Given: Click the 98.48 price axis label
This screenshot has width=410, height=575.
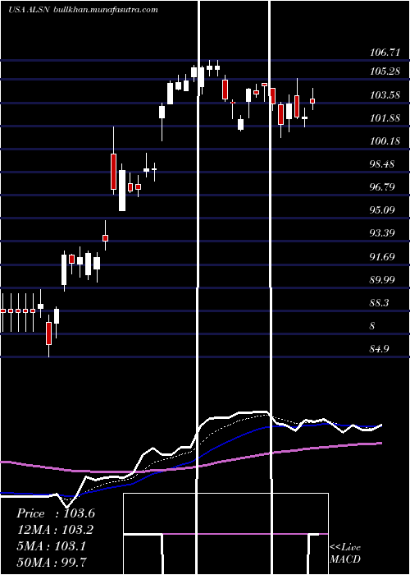Looking at the screenshot, I should click(x=382, y=164).
